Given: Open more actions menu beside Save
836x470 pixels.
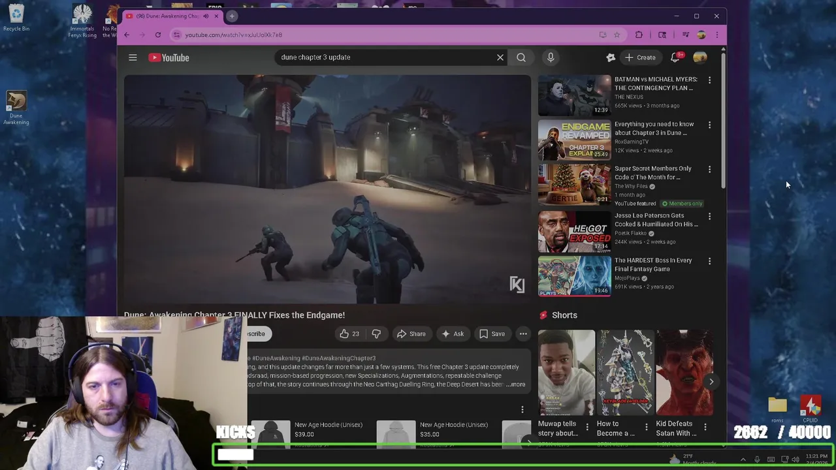Looking at the screenshot, I should [x=523, y=334].
